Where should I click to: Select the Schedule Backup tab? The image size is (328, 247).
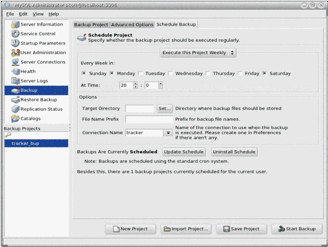(x=176, y=25)
